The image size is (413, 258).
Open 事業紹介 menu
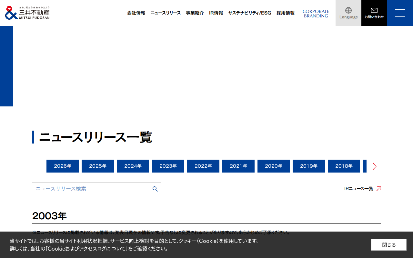(195, 13)
